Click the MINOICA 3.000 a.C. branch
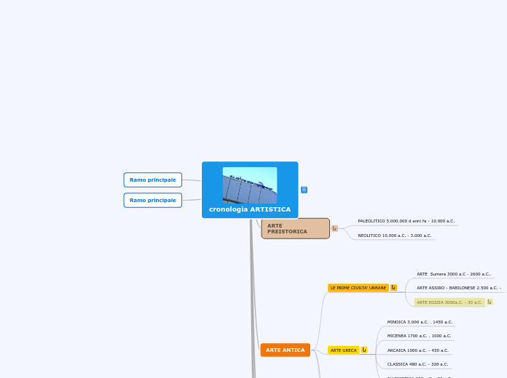Screen dimensions: 507x378 [x=420, y=322]
